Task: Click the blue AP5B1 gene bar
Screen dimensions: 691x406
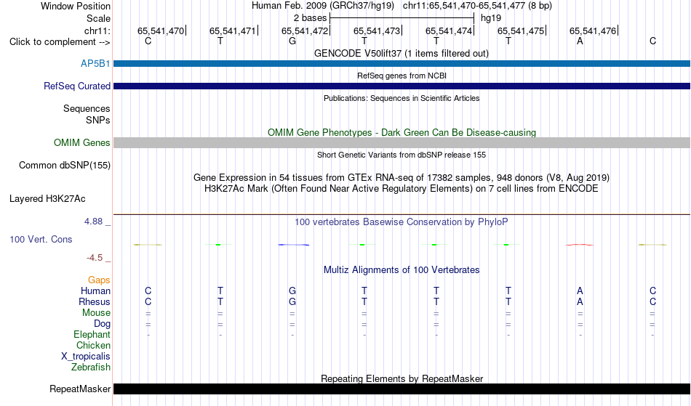Action: (402, 63)
